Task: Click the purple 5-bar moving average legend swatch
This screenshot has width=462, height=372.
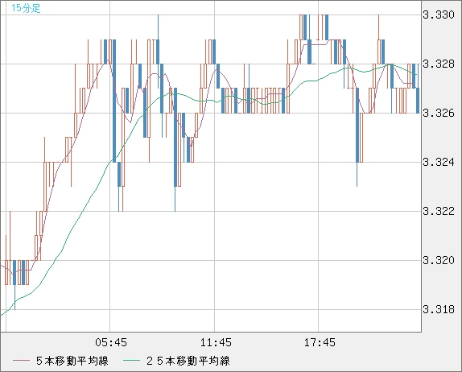Action: (21, 361)
